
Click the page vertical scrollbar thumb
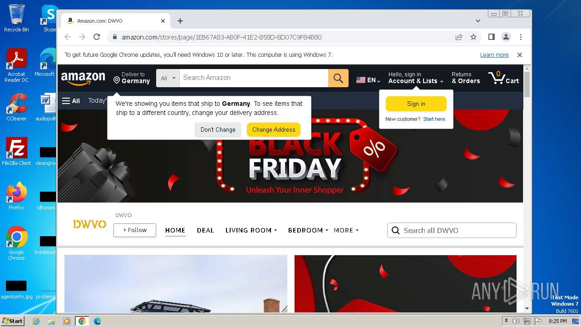point(527,84)
